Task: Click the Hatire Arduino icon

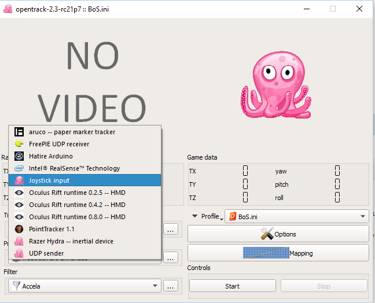Action: 19,156
